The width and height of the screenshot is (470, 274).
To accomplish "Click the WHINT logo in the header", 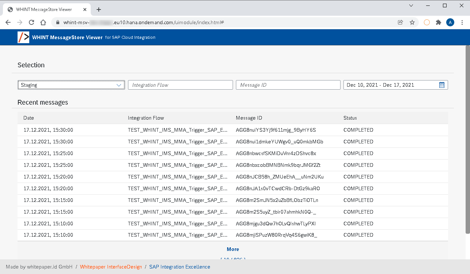I will pos(23,37).
